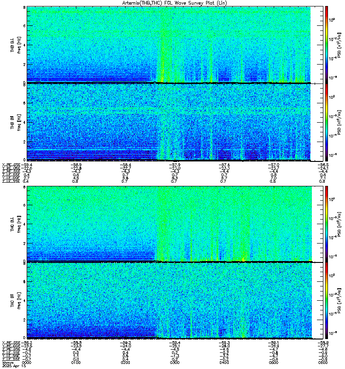Click the THB X_RE_GSE value '-57.0'

(x=273, y=165)
